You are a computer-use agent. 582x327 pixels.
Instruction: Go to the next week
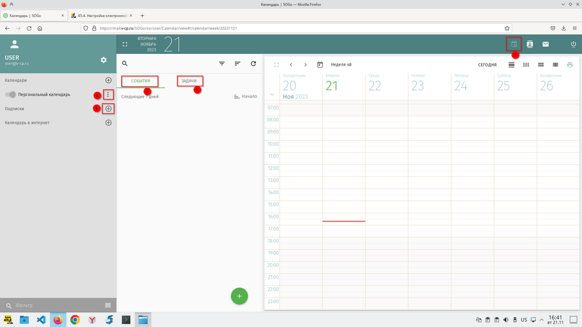tap(305, 65)
